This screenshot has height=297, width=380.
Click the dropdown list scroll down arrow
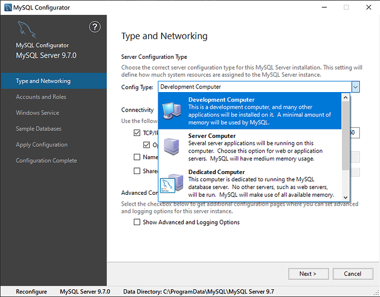click(346, 197)
